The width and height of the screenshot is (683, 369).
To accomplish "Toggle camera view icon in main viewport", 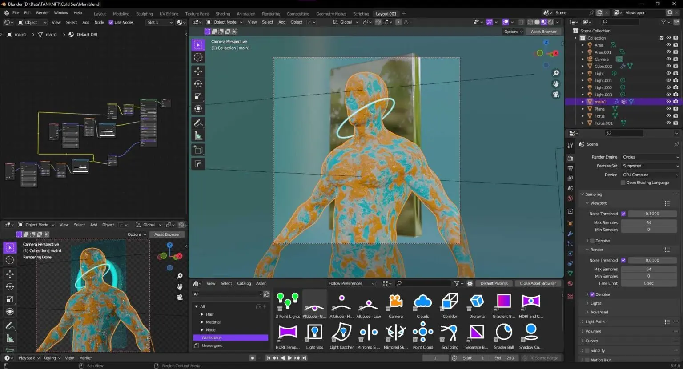I will click(556, 95).
